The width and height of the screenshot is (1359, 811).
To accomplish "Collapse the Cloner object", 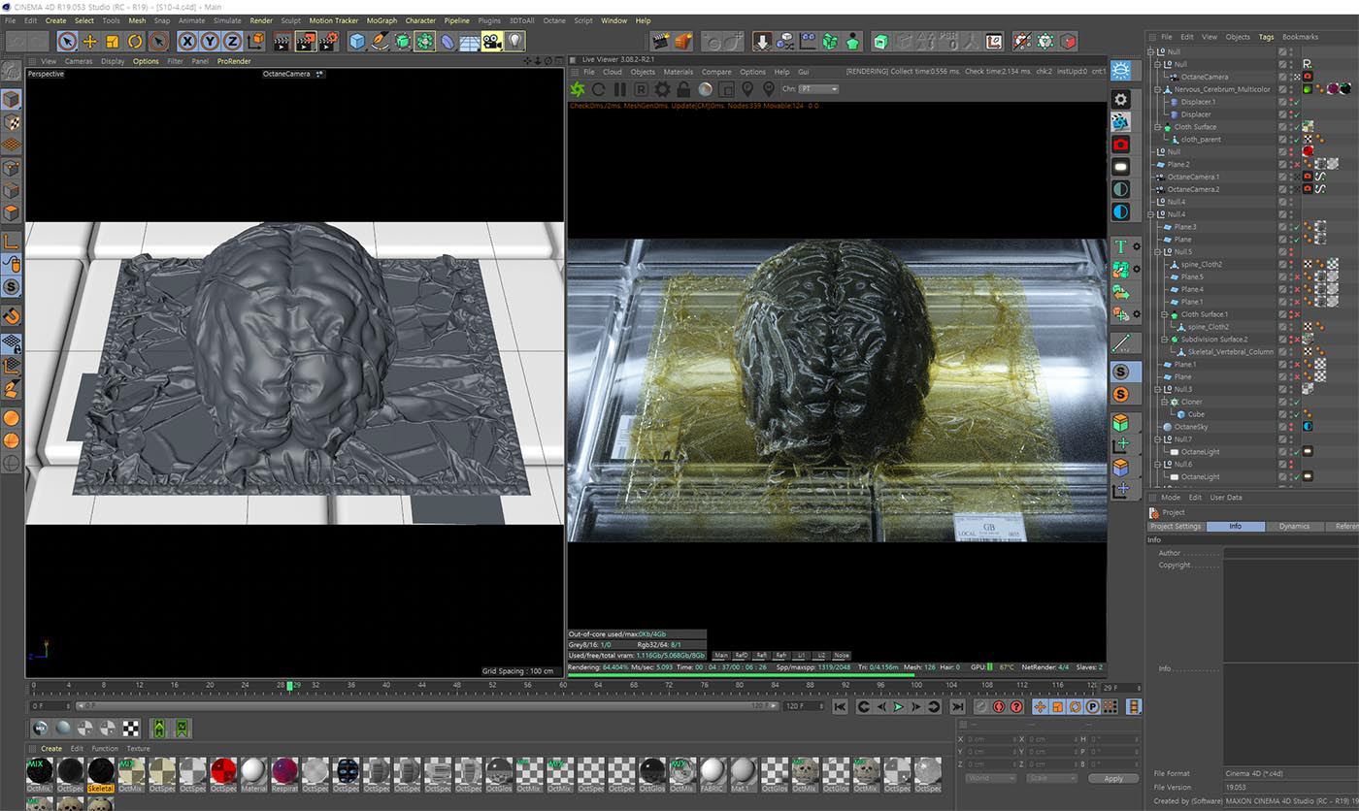I will pos(1164,402).
